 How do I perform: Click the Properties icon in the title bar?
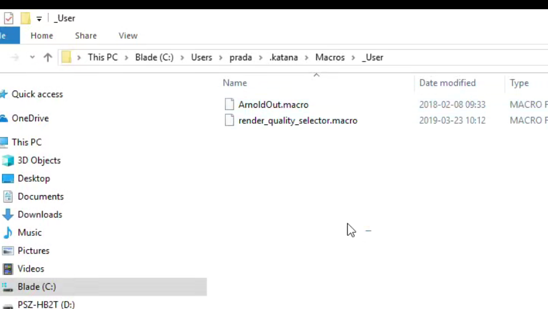pos(9,18)
